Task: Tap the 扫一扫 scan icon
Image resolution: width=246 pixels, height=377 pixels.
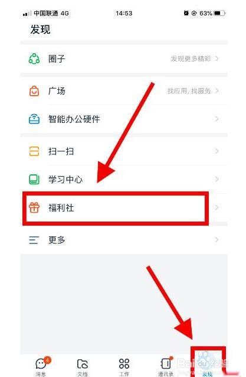Action: tap(34, 151)
